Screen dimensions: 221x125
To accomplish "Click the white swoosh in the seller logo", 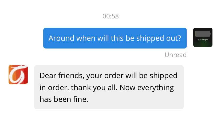I will [x=17, y=75].
